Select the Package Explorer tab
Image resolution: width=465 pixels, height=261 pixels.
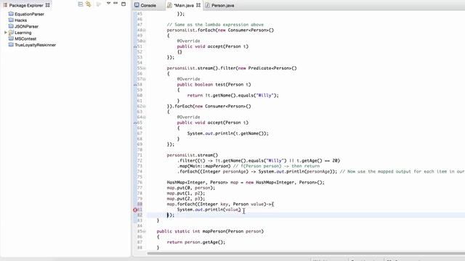(26, 5)
